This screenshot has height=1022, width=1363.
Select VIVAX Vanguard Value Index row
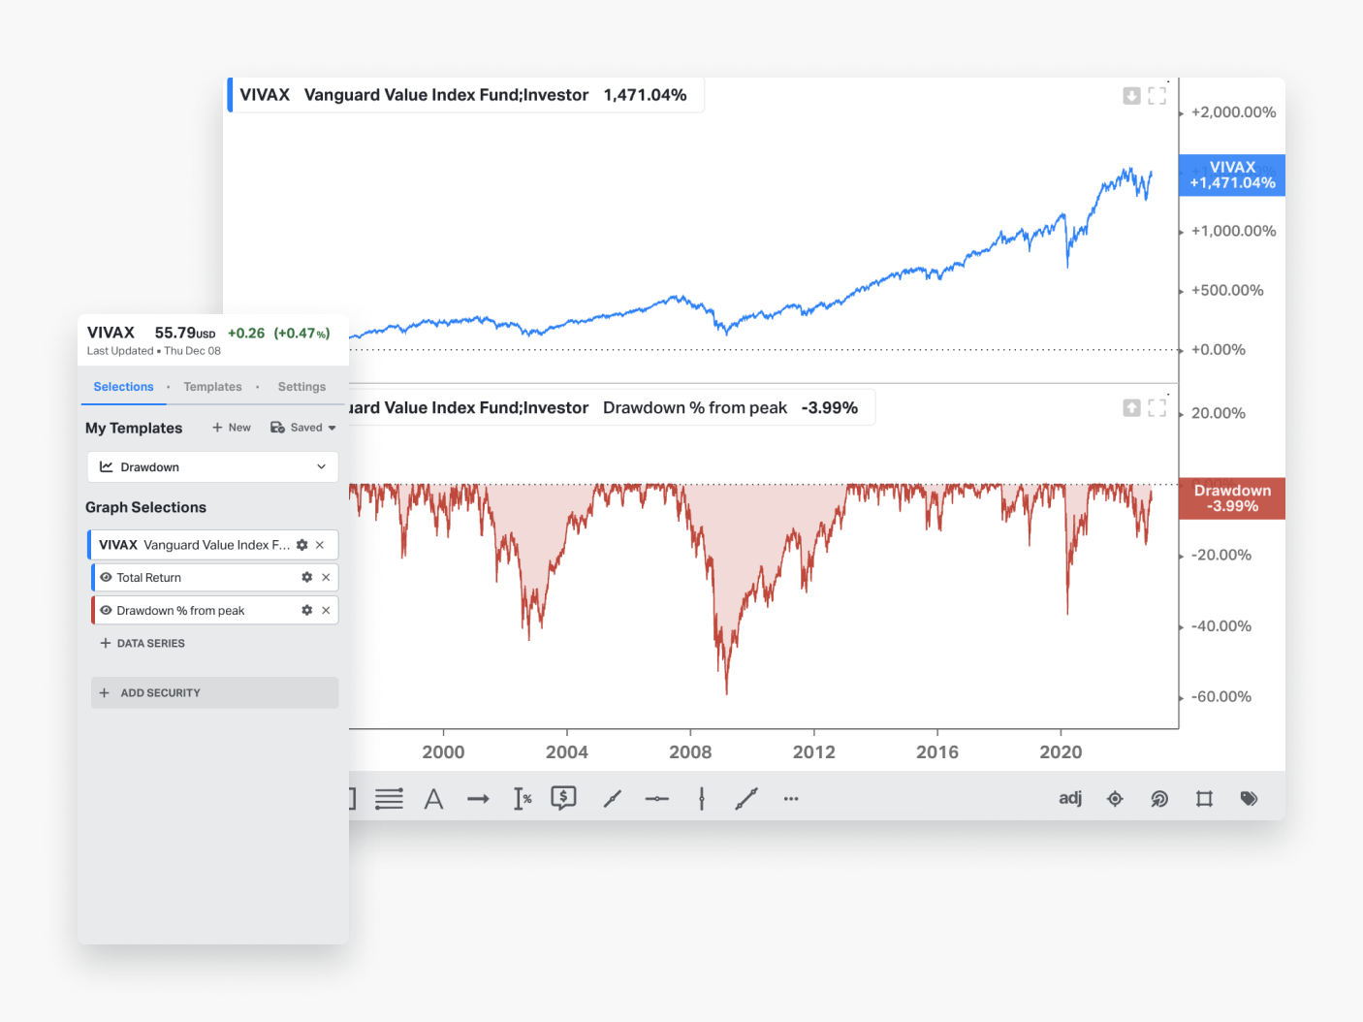pyautogui.click(x=213, y=545)
